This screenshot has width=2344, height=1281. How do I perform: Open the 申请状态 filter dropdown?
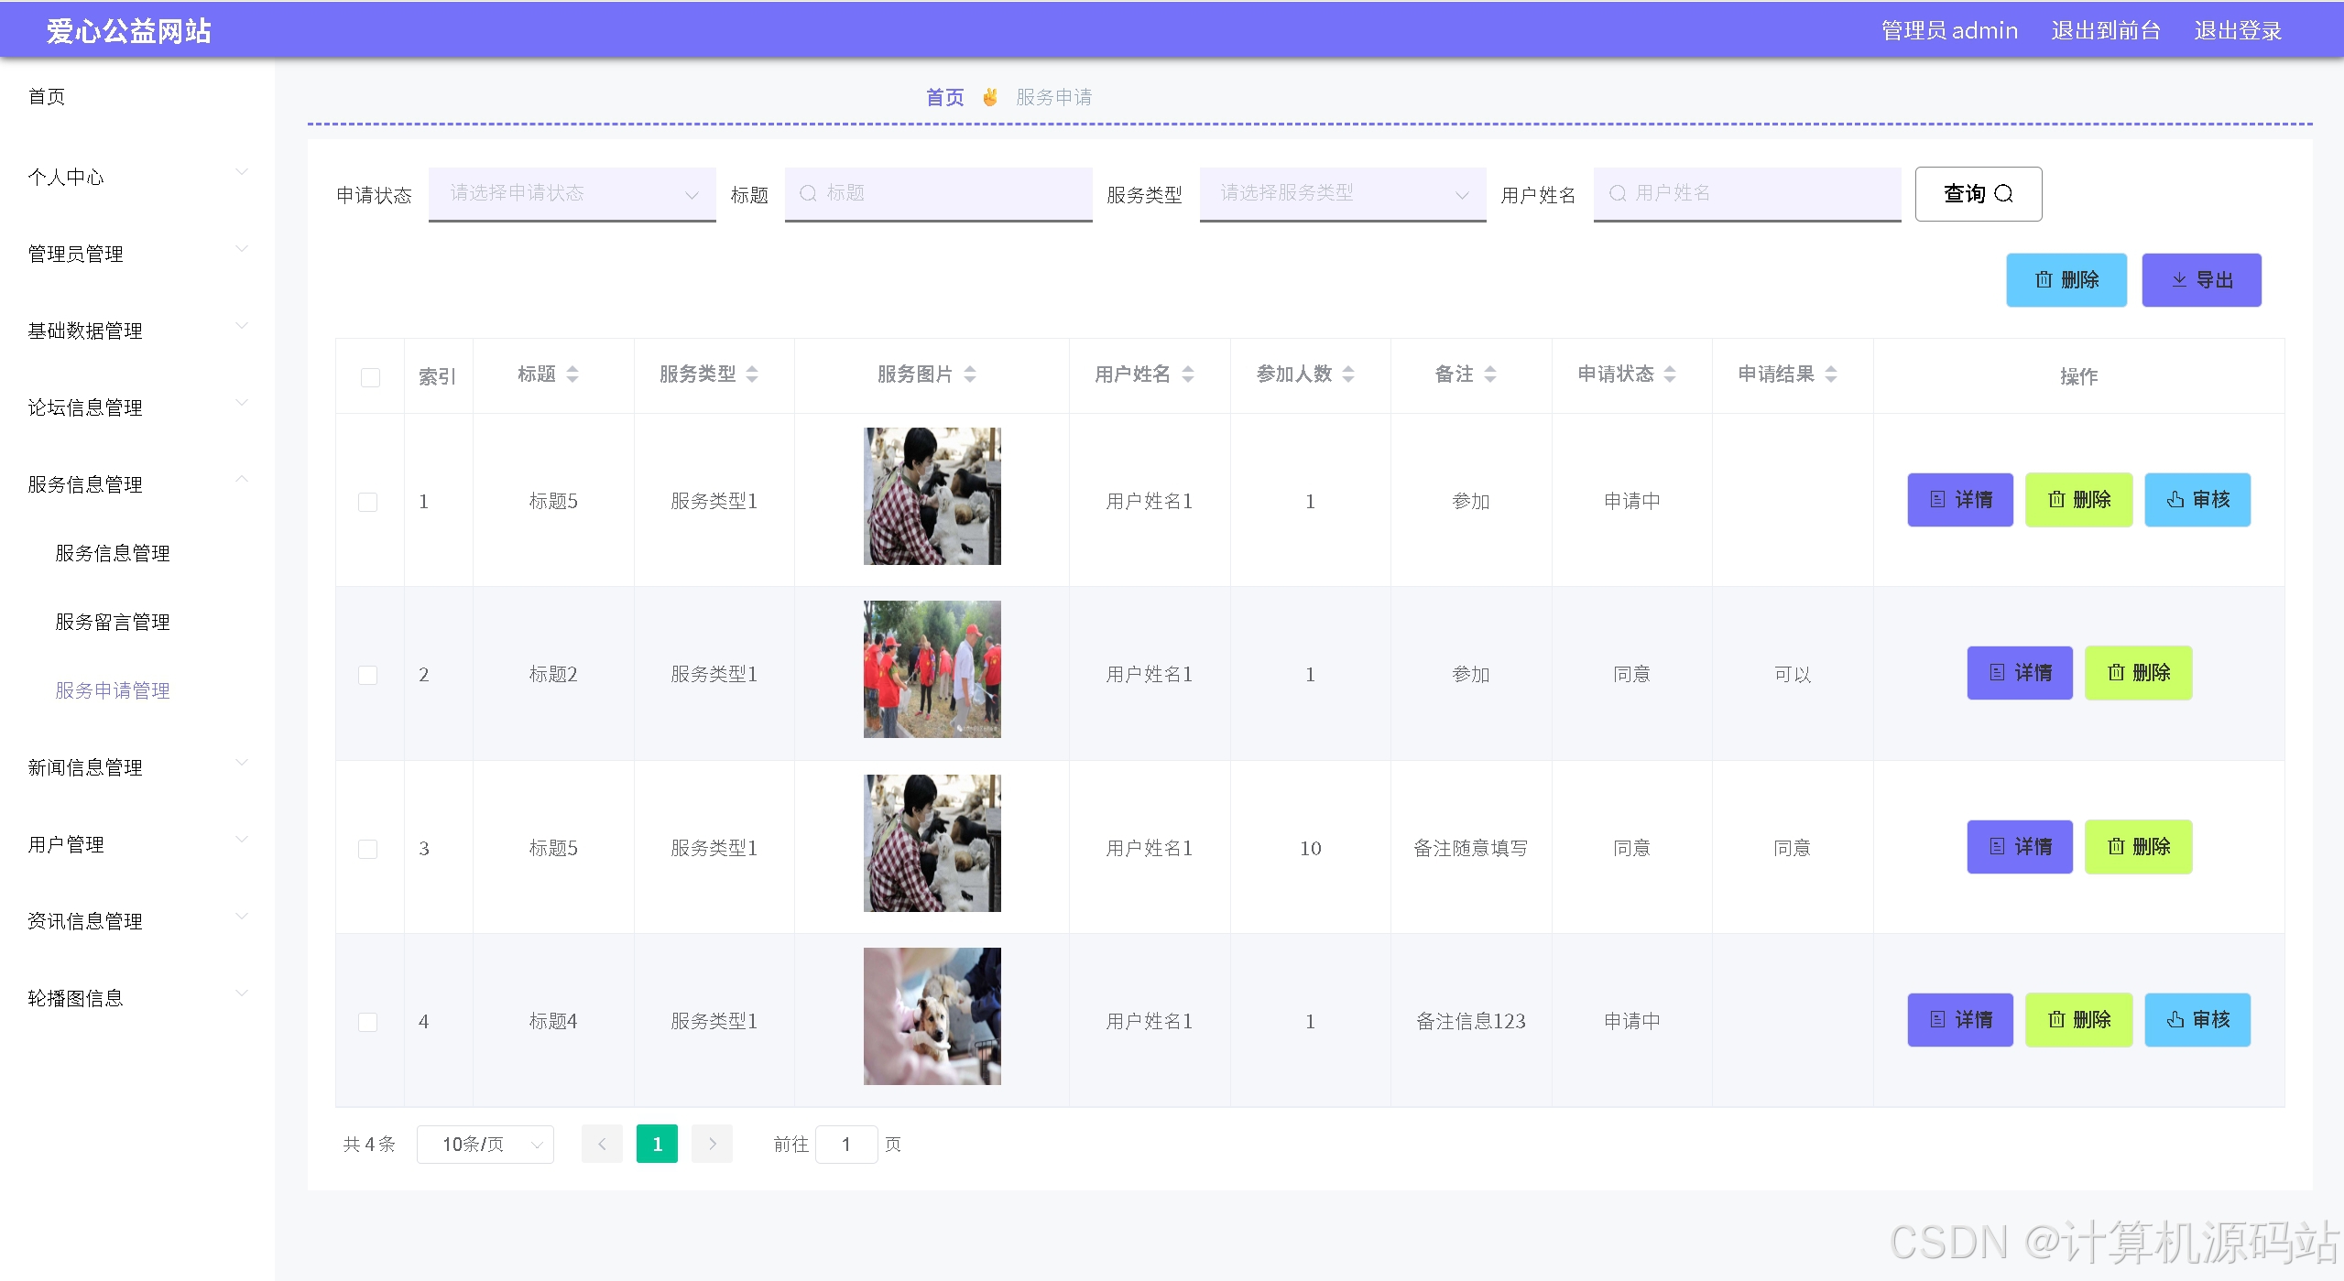tap(572, 193)
